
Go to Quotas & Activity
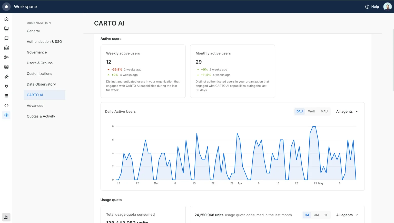point(41,116)
